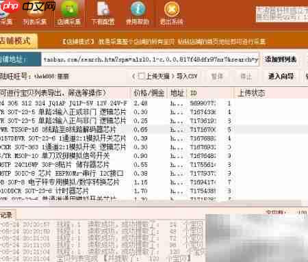Screen dimensions: 308x262
Task: Select the 24C16WP SOP-8贴片 储存器芯片 row
Action: pyautogui.click(x=154, y=165)
